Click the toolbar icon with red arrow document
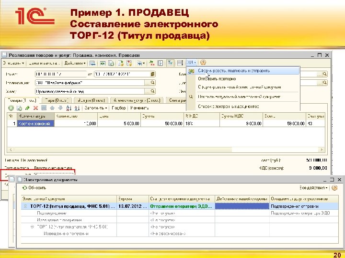 coord(129,63)
